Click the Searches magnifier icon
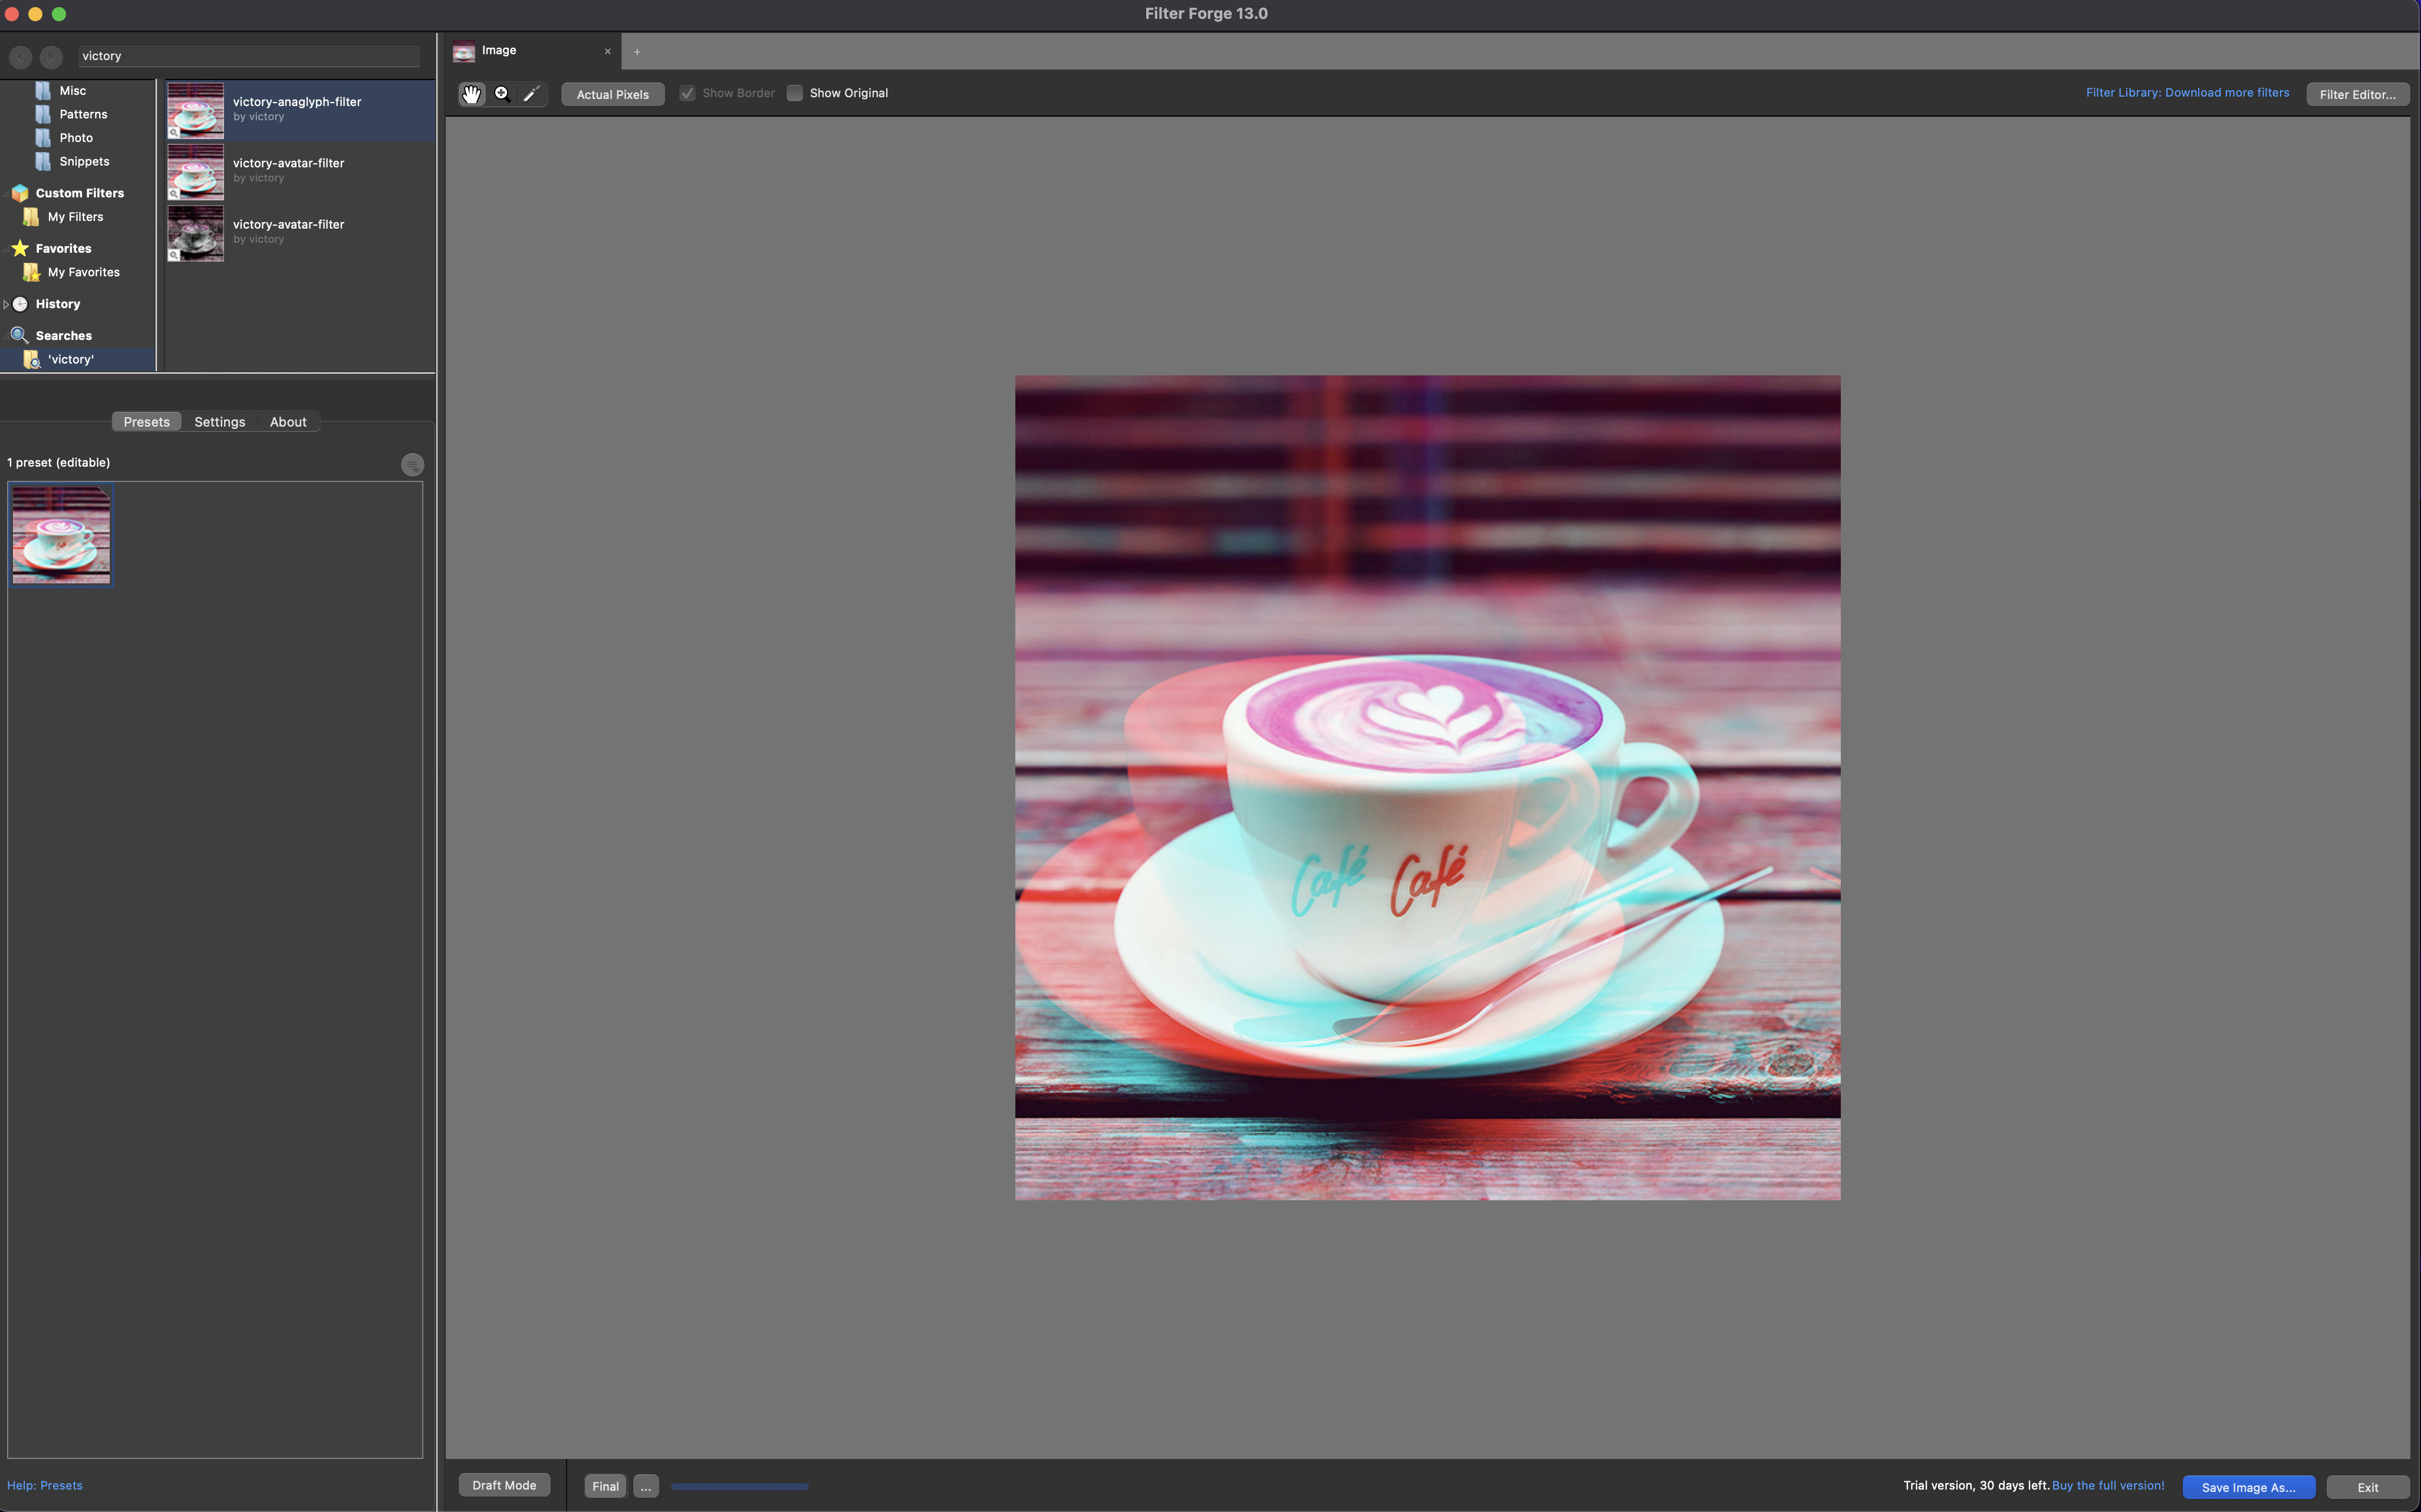The width and height of the screenshot is (2421, 1512). point(20,335)
